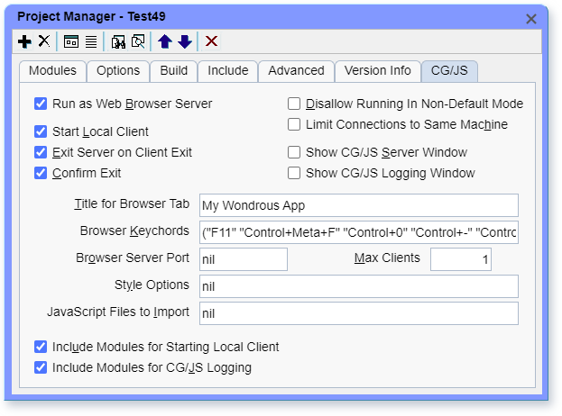Enable Show CG/JS Logging Window

tap(294, 173)
